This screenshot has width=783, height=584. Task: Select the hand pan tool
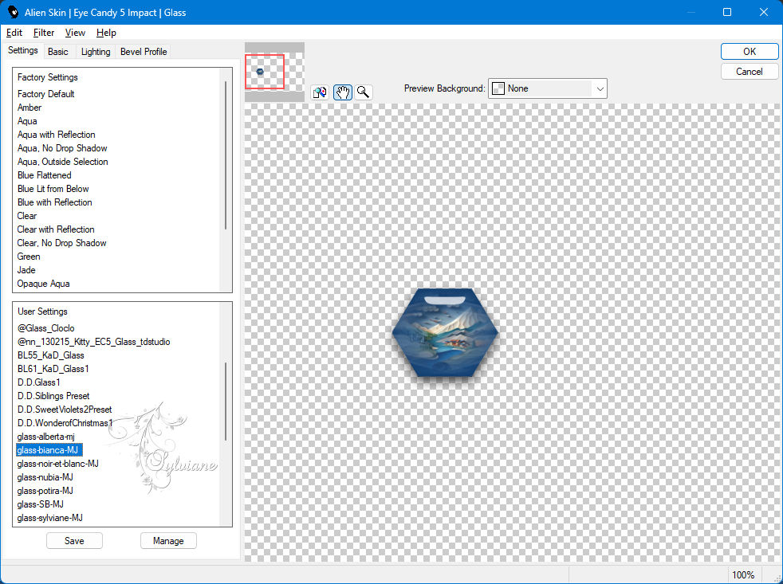343,92
